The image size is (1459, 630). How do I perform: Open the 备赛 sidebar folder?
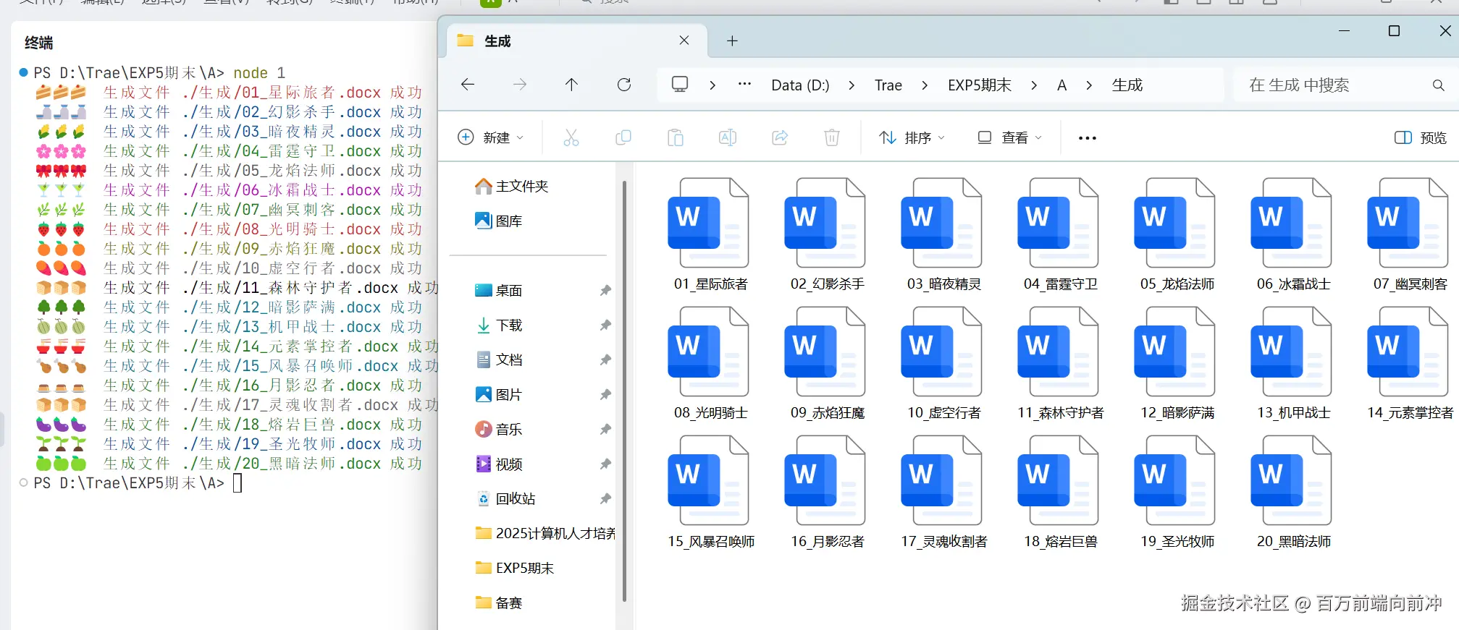click(498, 603)
